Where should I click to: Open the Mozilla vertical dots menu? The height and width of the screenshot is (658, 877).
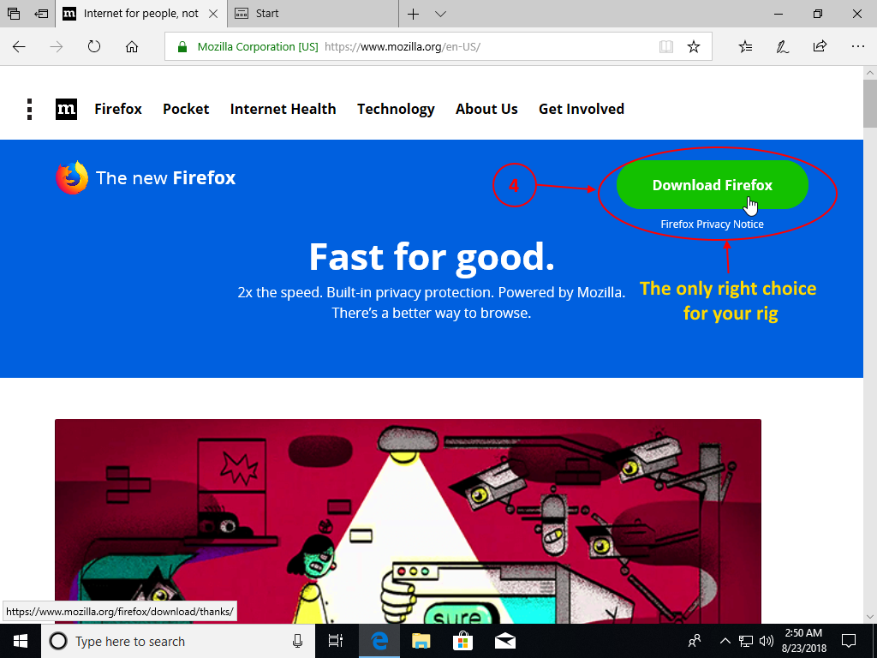click(30, 109)
